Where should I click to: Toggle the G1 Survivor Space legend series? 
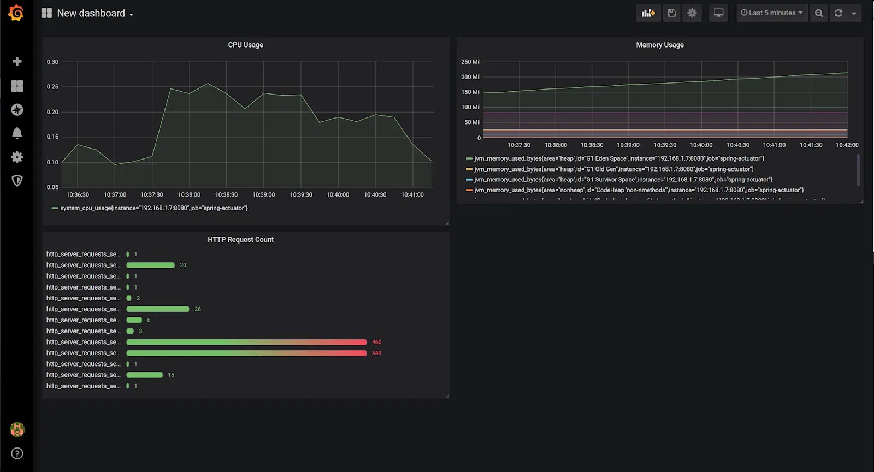[x=623, y=179]
